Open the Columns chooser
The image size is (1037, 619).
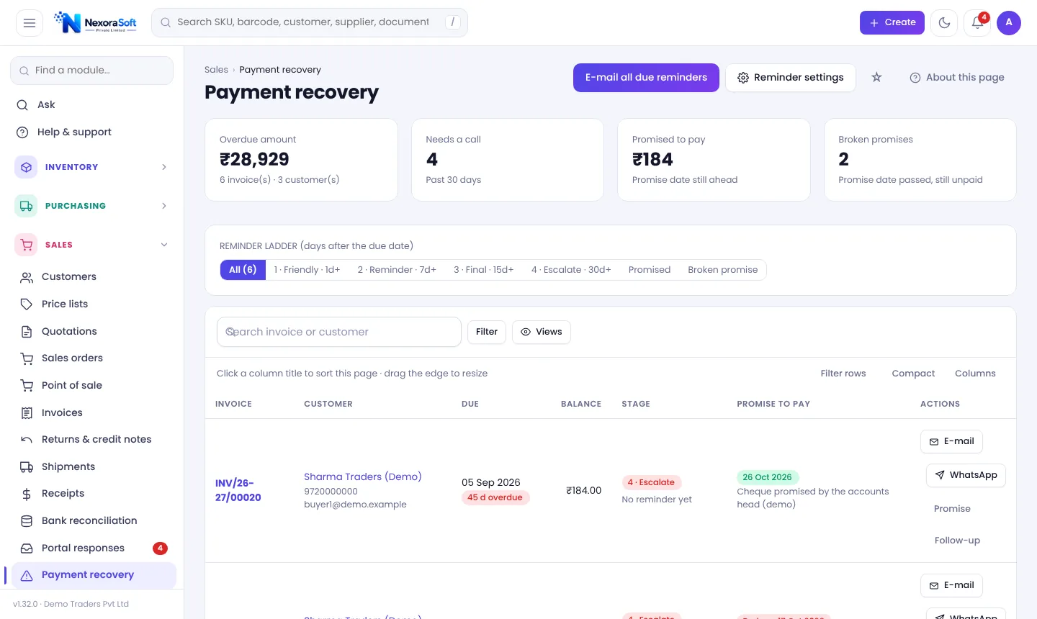point(975,374)
